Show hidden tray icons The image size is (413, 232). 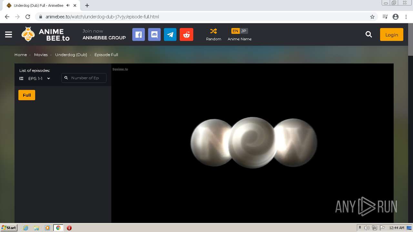click(x=360, y=227)
